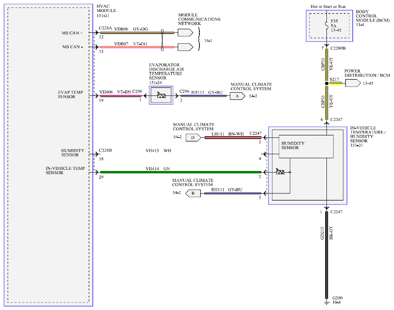This screenshot has width=394, height=310.
Task: Select the BK-GY wire color code
Action: click(331, 233)
